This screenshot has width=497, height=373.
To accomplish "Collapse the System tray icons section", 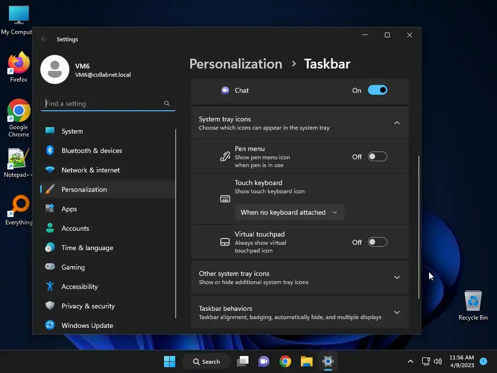I will point(397,123).
